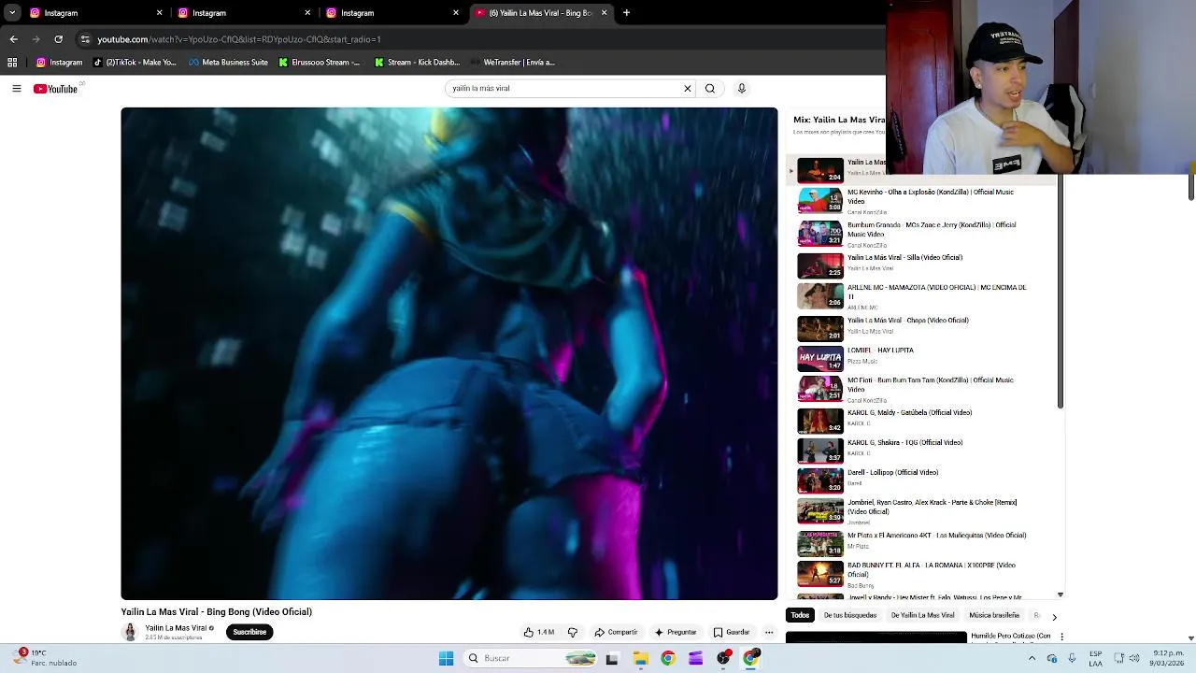Open the Yailin La Mas Viral channel name

pyautogui.click(x=176, y=628)
